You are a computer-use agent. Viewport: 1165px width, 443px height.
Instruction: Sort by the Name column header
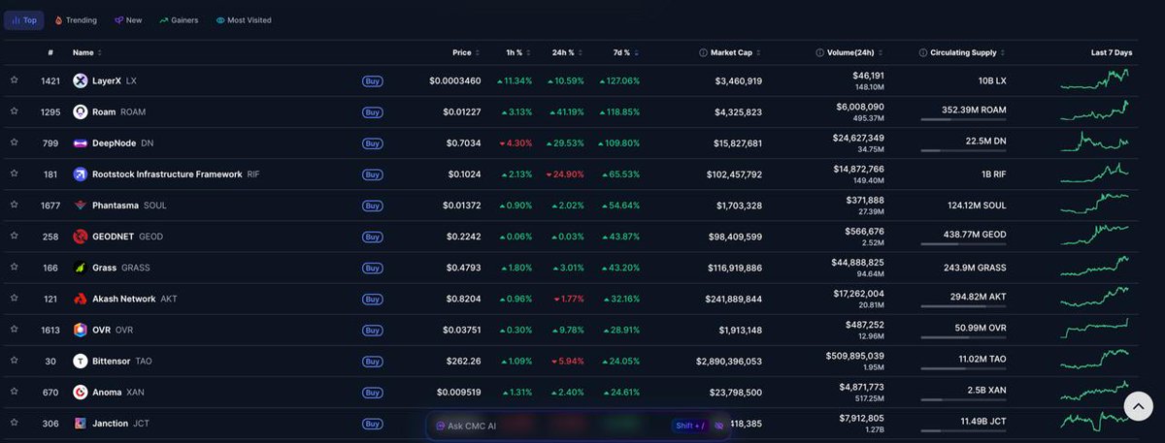coord(87,52)
